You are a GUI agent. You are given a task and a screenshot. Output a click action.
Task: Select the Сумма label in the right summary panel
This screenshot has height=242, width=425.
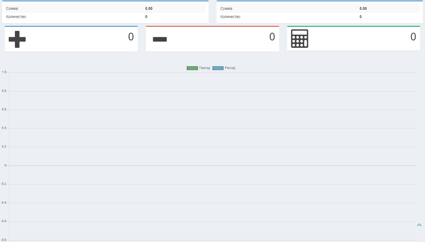(227, 8)
